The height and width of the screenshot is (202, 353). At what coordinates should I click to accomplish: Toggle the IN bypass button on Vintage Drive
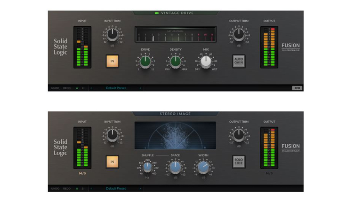click(112, 61)
